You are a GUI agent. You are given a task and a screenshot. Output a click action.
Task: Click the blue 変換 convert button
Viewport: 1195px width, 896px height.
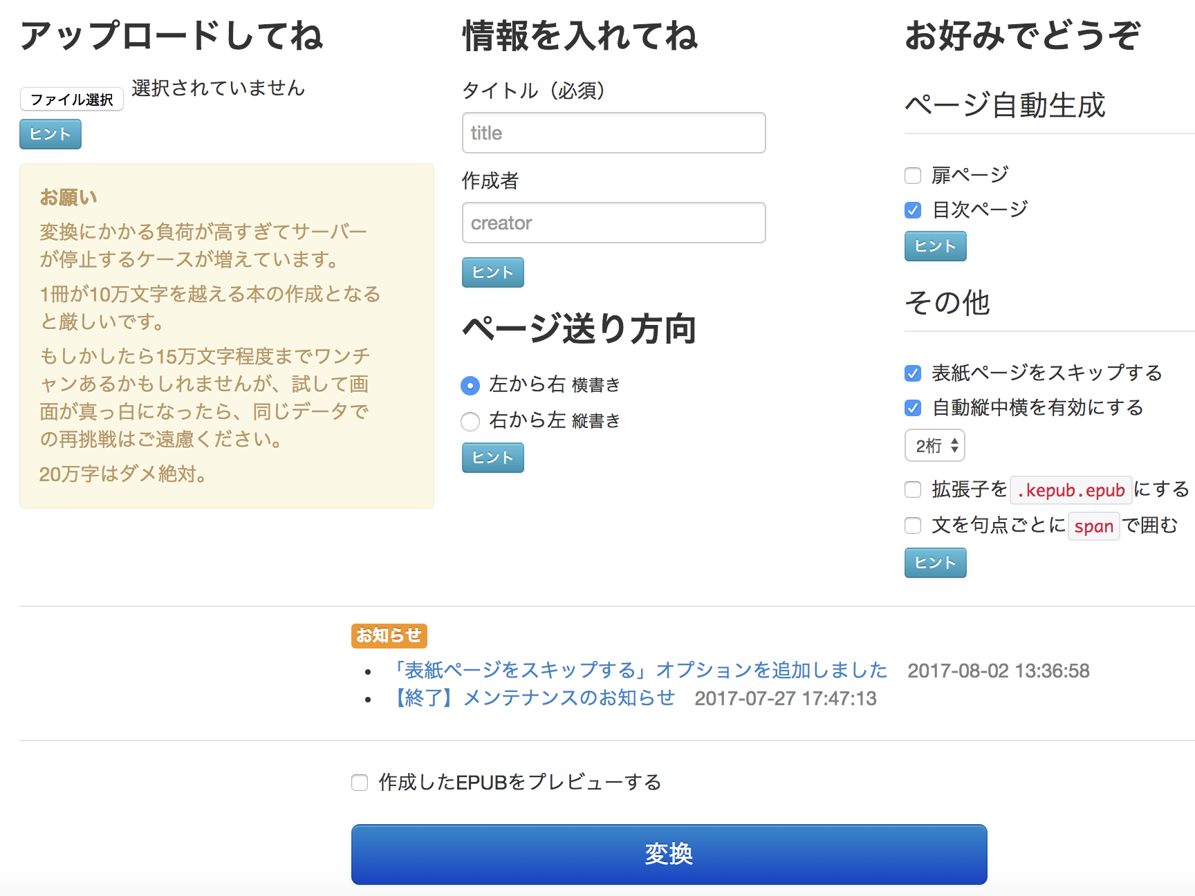pyautogui.click(x=669, y=854)
